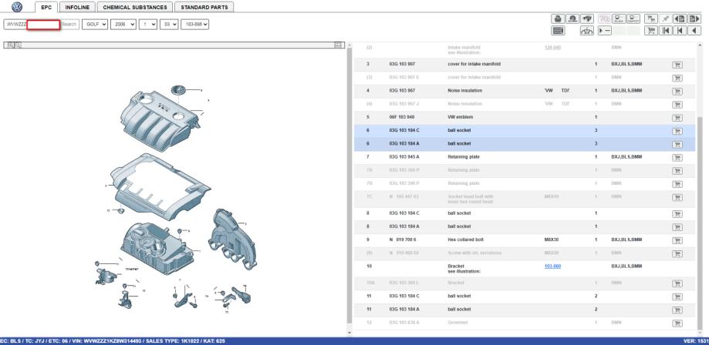709x345 pixels.
Task: Open the GOLF model dropdown
Action: 95,25
